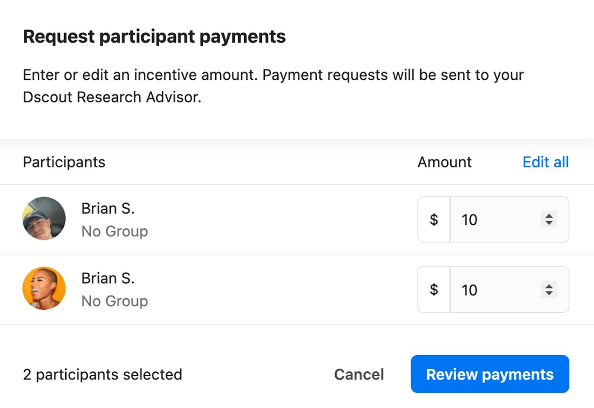Click the dollar sign in first row
Image resolution: width=594 pixels, height=408 pixels.
[x=434, y=220]
